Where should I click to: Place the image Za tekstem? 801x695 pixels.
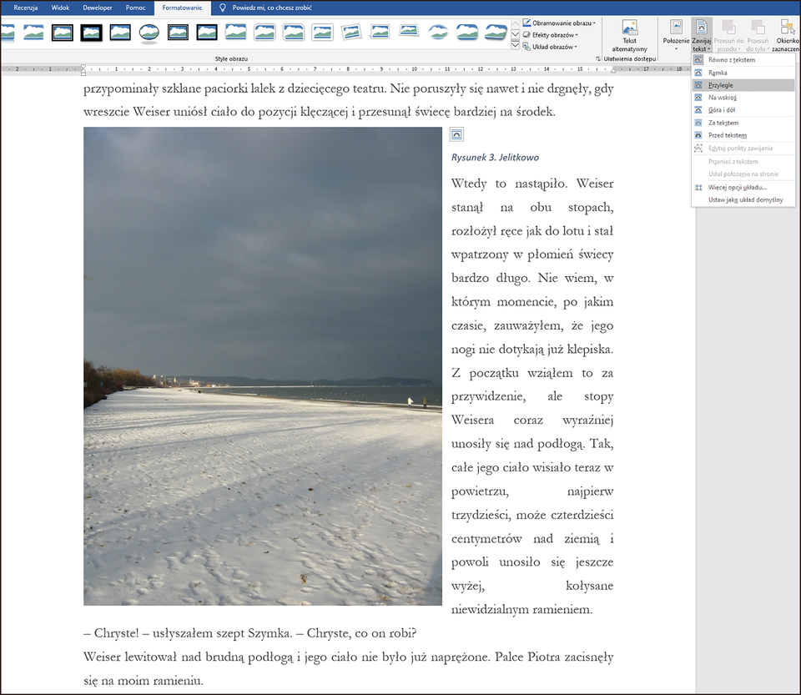[x=723, y=123]
